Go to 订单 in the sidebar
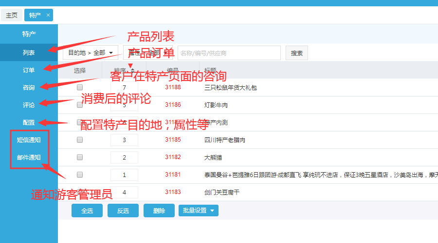Image resolution: width=438 pixels, height=243 pixels. [x=29, y=70]
